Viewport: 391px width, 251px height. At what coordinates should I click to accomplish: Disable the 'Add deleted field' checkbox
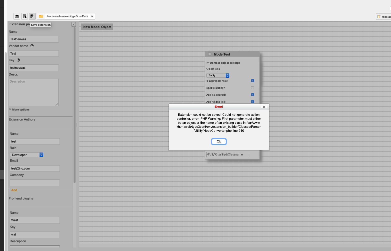click(252, 94)
